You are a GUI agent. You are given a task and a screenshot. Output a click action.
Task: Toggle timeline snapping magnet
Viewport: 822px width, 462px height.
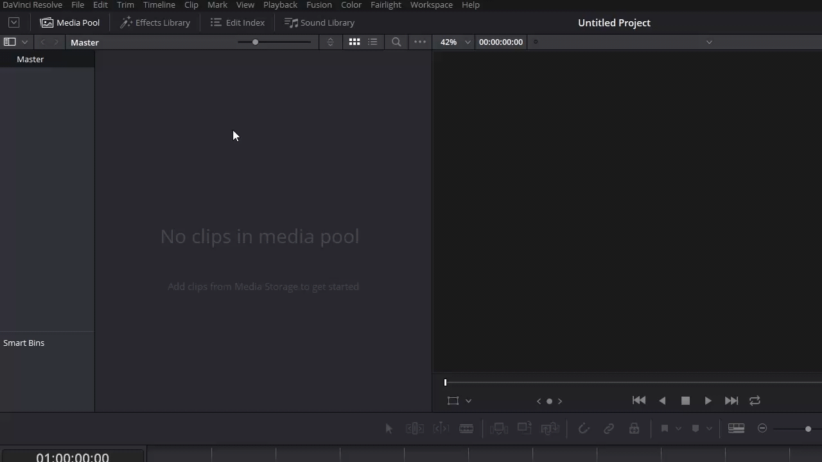point(583,429)
